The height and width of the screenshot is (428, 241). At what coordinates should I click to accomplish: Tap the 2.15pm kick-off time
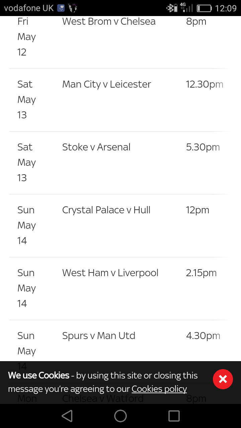(201, 273)
